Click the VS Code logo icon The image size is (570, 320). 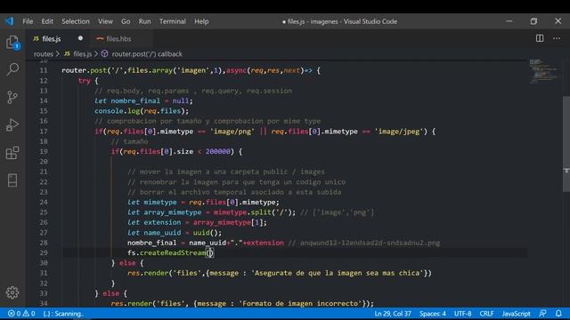click(9, 21)
